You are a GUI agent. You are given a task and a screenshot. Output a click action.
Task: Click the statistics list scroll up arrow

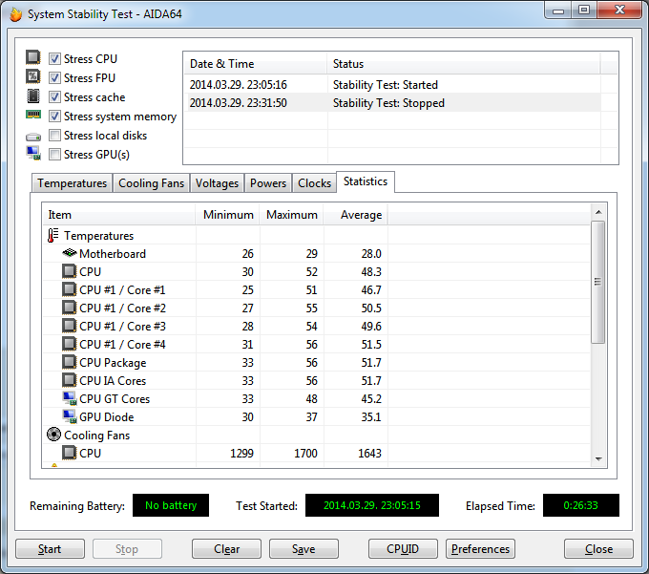(x=598, y=212)
